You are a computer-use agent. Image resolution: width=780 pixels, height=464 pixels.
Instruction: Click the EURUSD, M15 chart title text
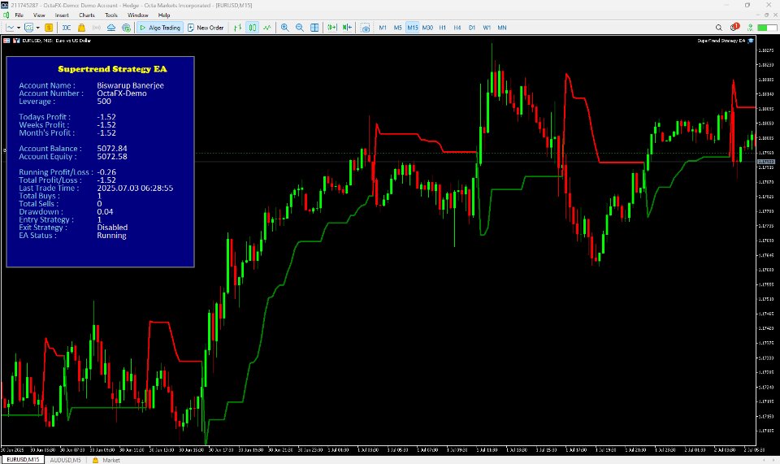(x=56, y=41)
